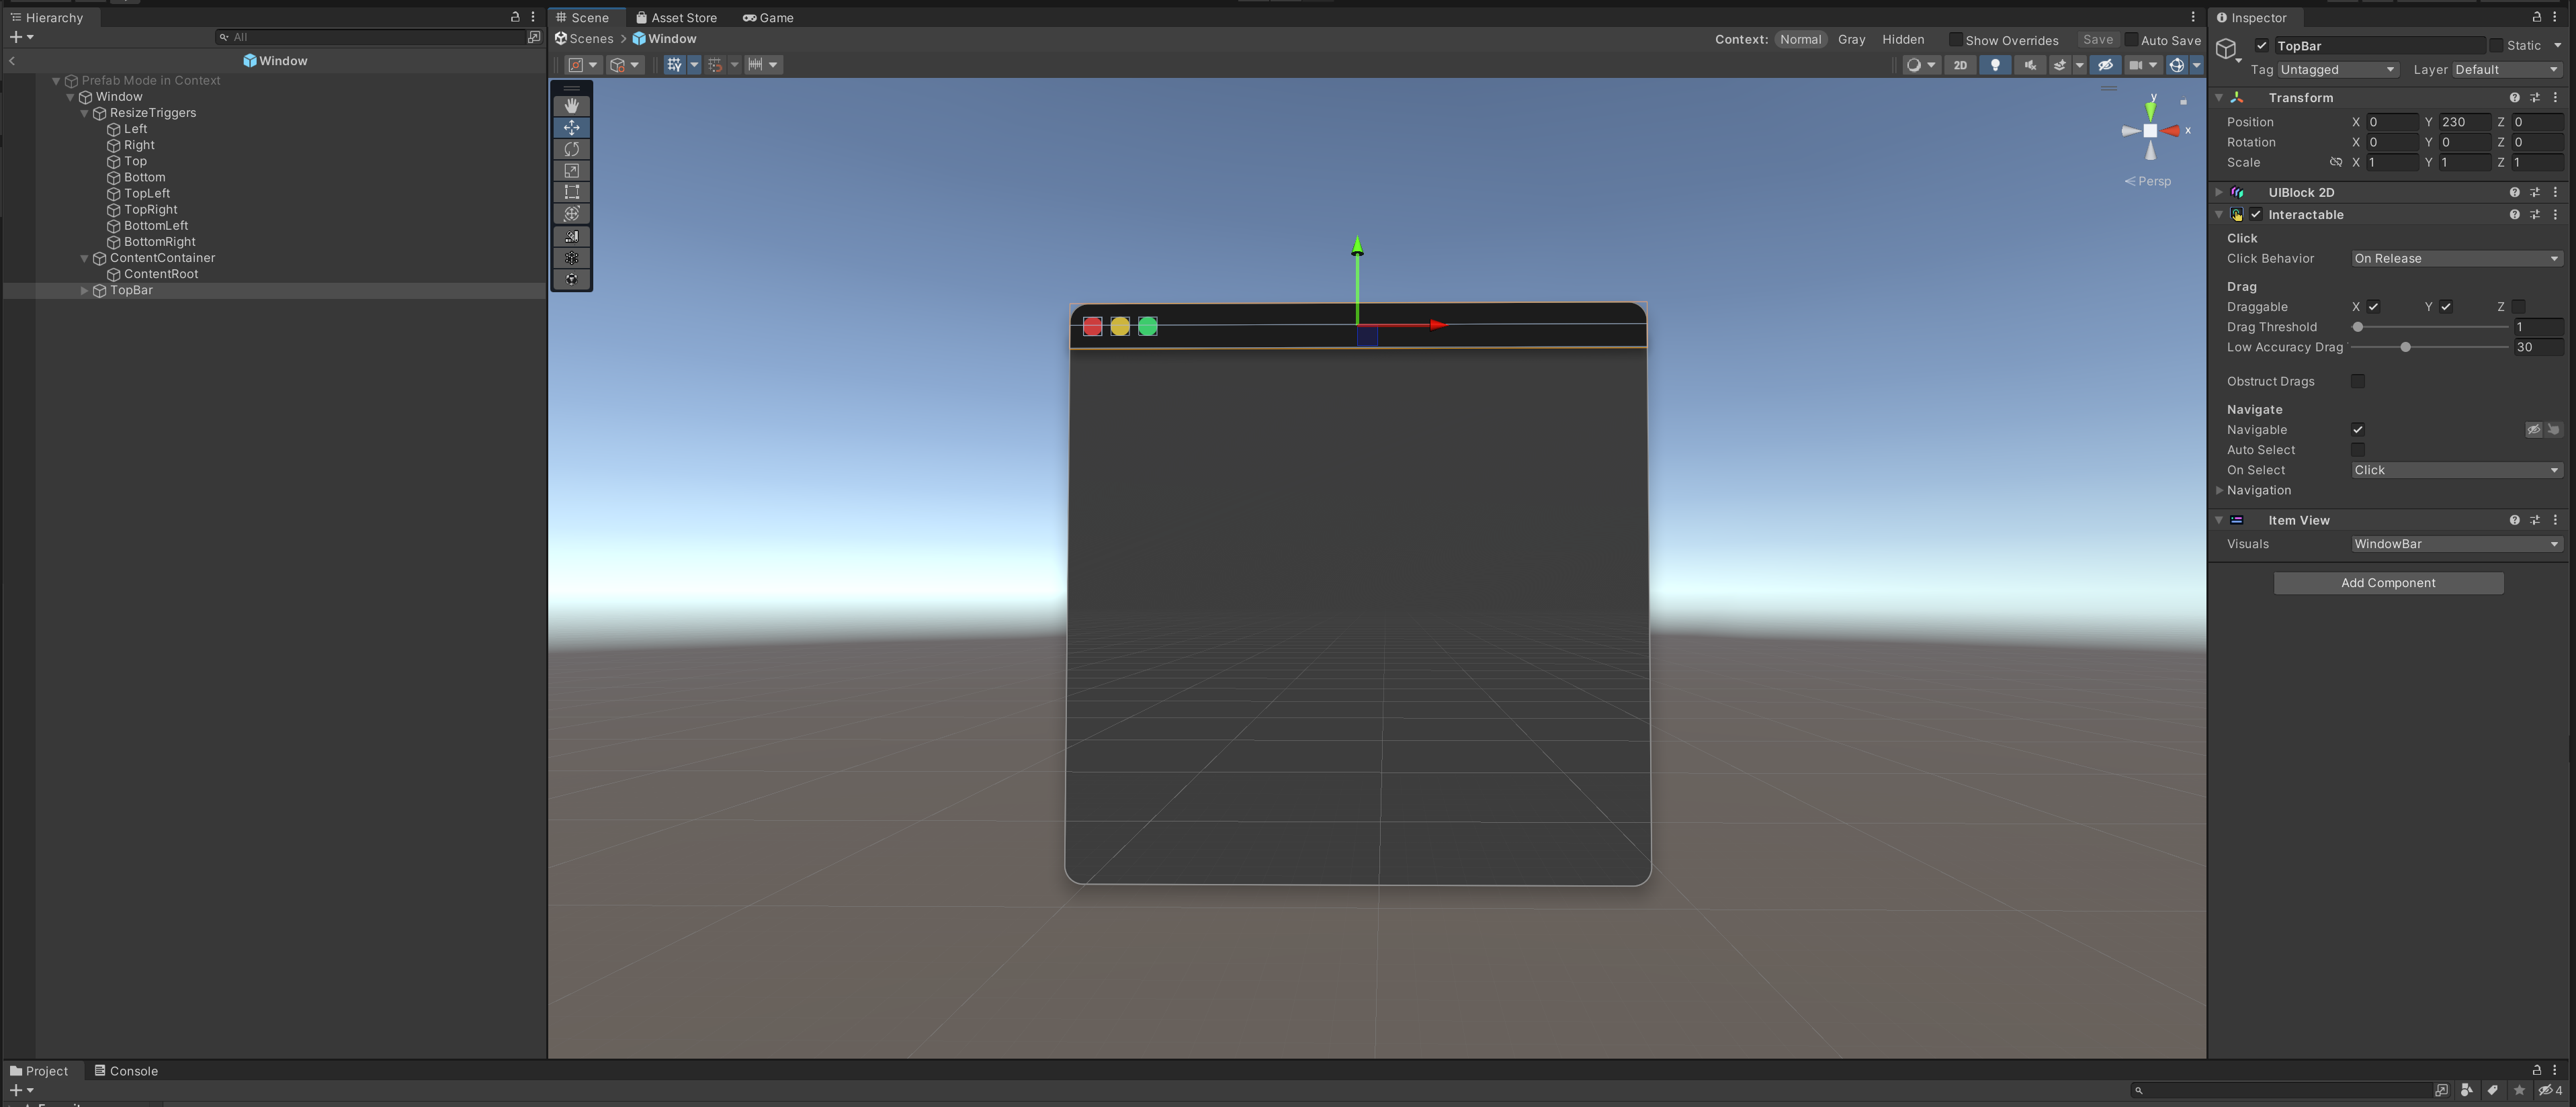This screenshot has height=1107, width=2576.
Task: Activate the Rect Transform tool
Action: click(572, 191)
